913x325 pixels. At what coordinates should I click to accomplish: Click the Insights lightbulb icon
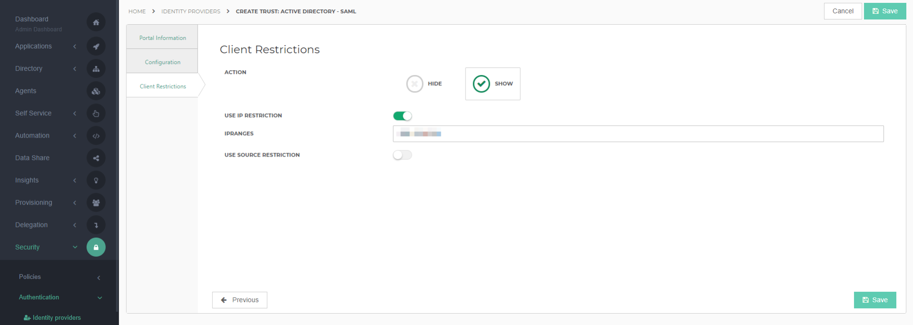[96, 180]
